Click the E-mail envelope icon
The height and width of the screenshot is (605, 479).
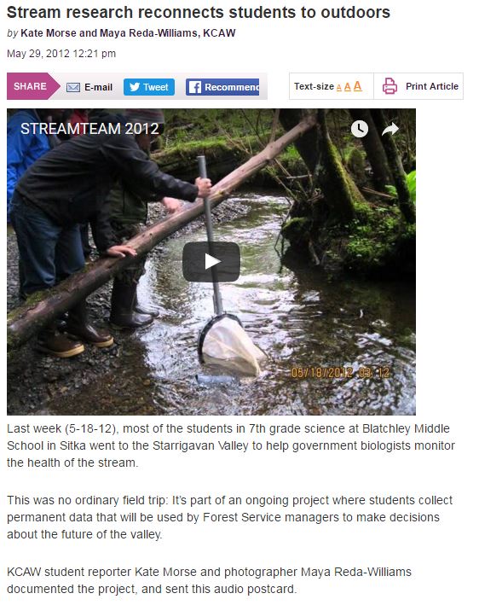(73, 87)
